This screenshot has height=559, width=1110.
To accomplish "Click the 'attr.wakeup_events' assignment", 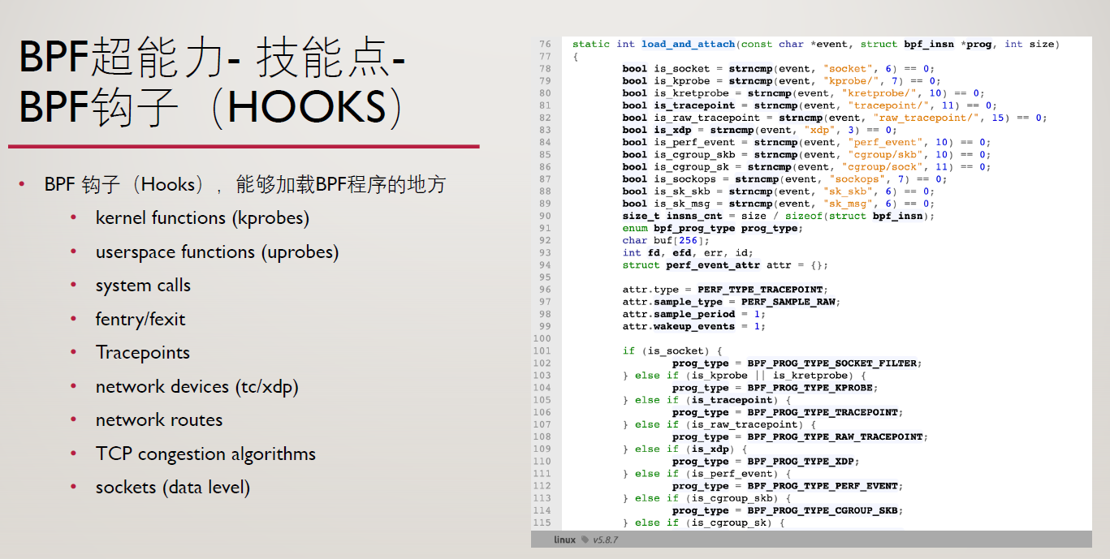I will (x=694, y=326).
